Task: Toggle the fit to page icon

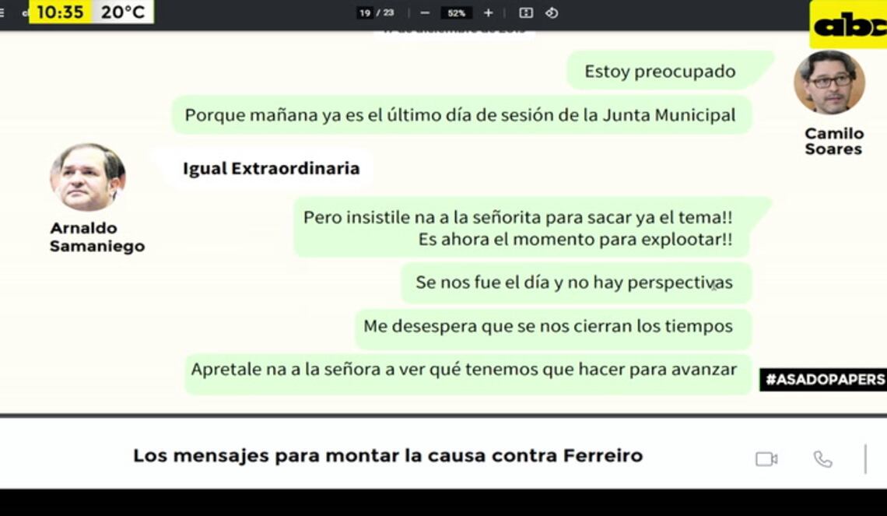Action: click(x=526, y=12)
